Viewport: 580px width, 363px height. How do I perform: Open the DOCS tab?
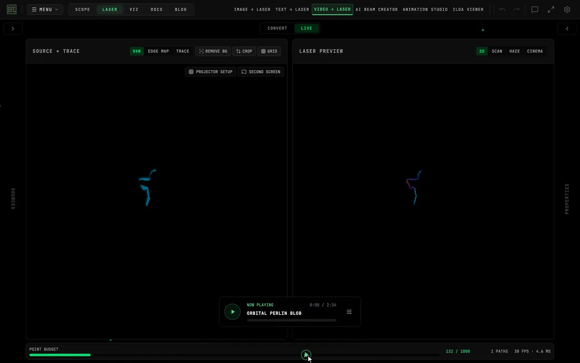tap(157, 10)
